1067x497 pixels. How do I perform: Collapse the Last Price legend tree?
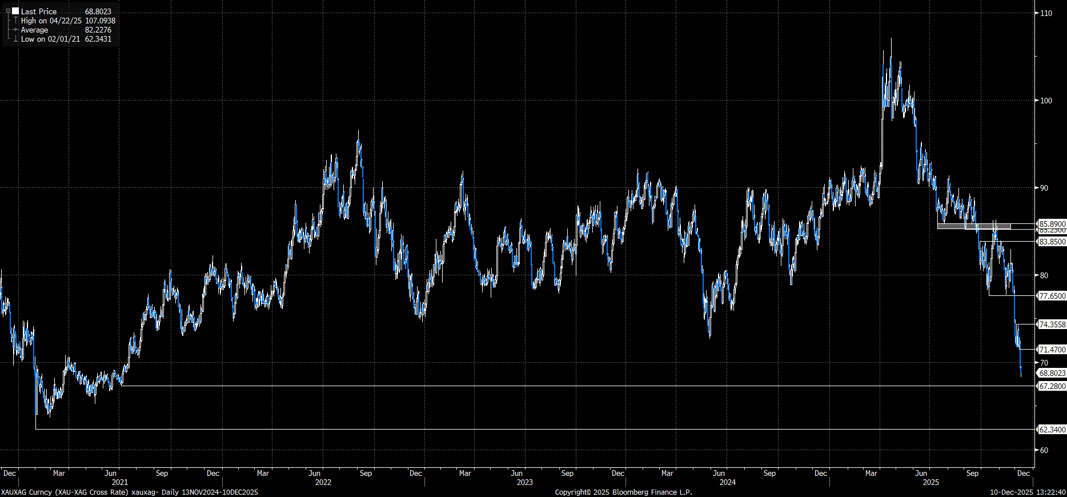coord(8,11)
